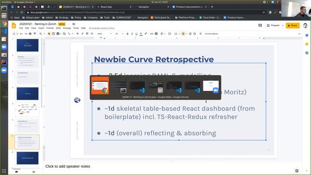The image size is (311, 175).
Task: Open the font family dropdown
Action: (x=104, y=34)
